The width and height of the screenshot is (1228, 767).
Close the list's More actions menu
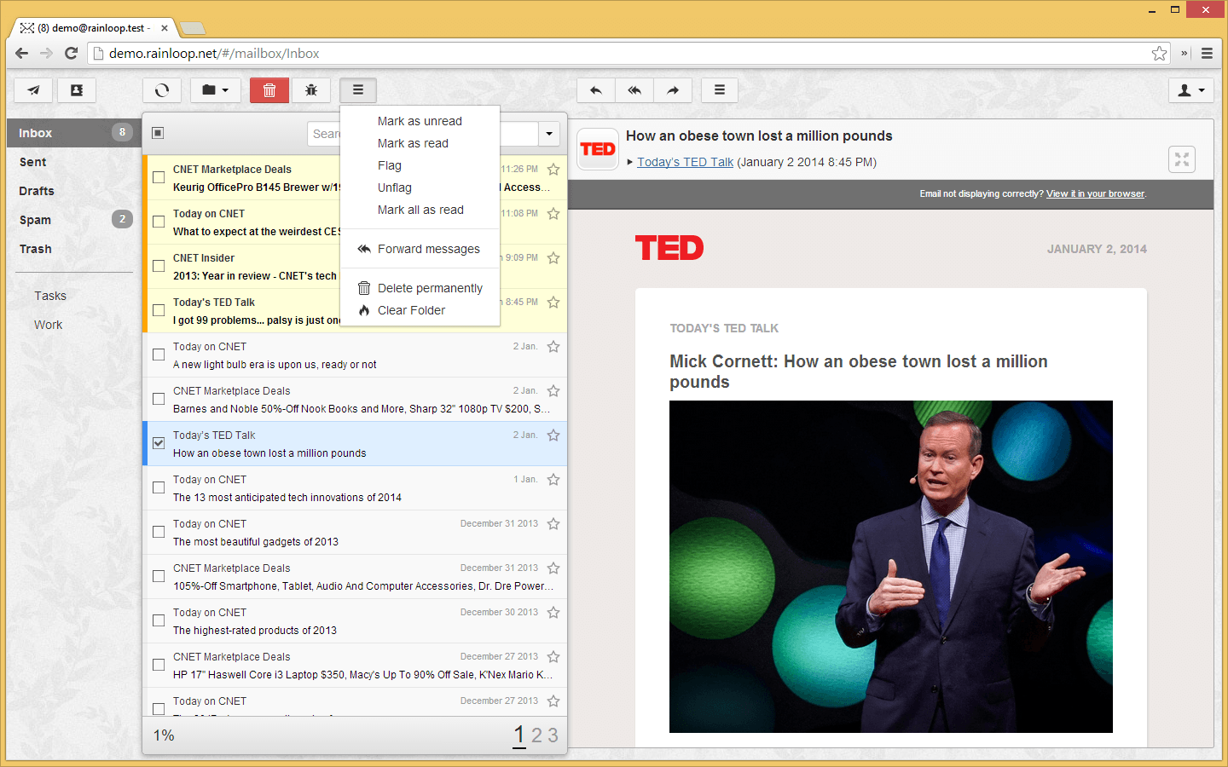click(358, 90)
